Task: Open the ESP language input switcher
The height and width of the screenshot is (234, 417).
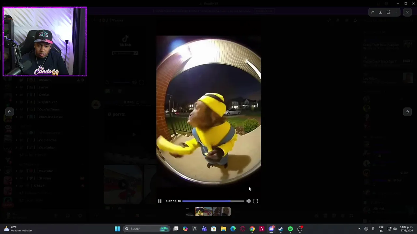Action: click(381, 229)
